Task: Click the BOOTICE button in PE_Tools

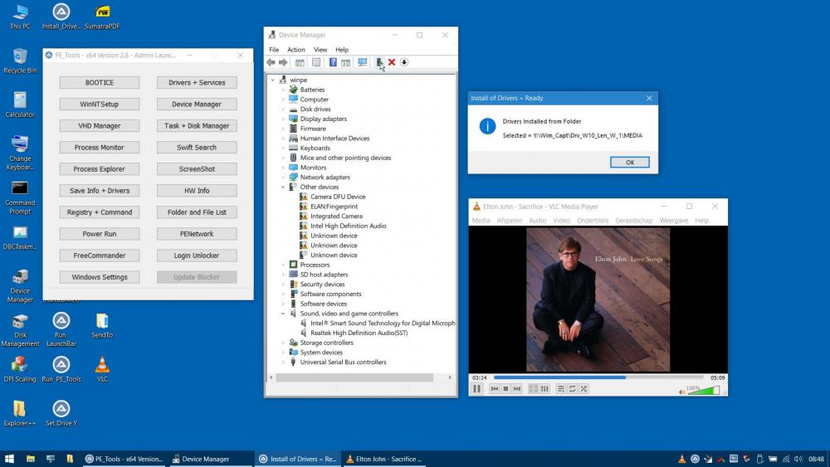Action: pos(100,83)
